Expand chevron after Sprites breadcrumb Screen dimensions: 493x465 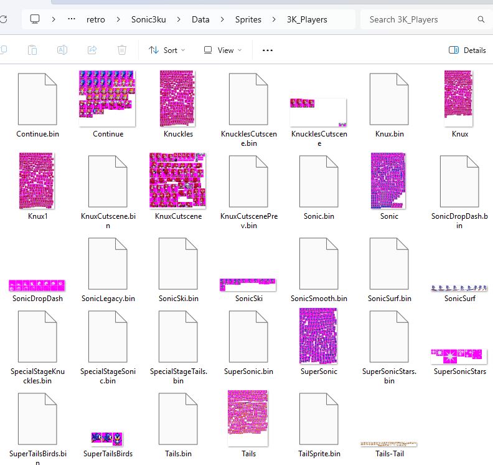pyautogui.click(x=274, y=19)
